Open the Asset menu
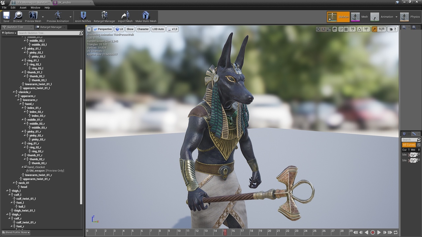The image size is (422, 237). point(23,8)
